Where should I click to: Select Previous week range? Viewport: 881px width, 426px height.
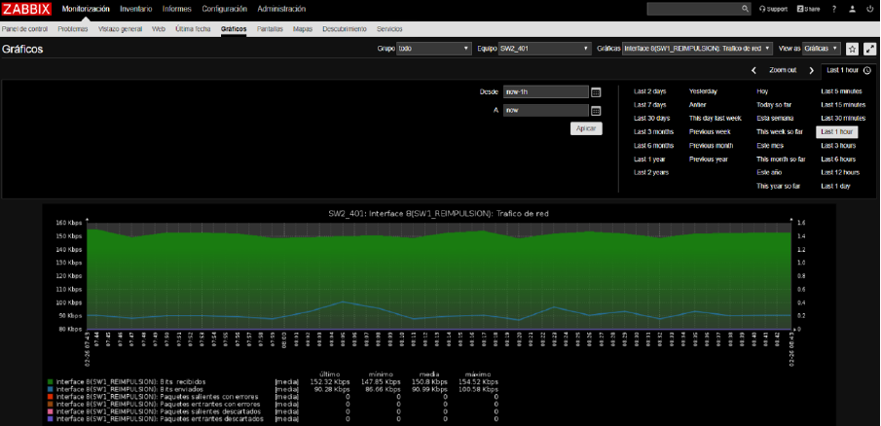710,132
